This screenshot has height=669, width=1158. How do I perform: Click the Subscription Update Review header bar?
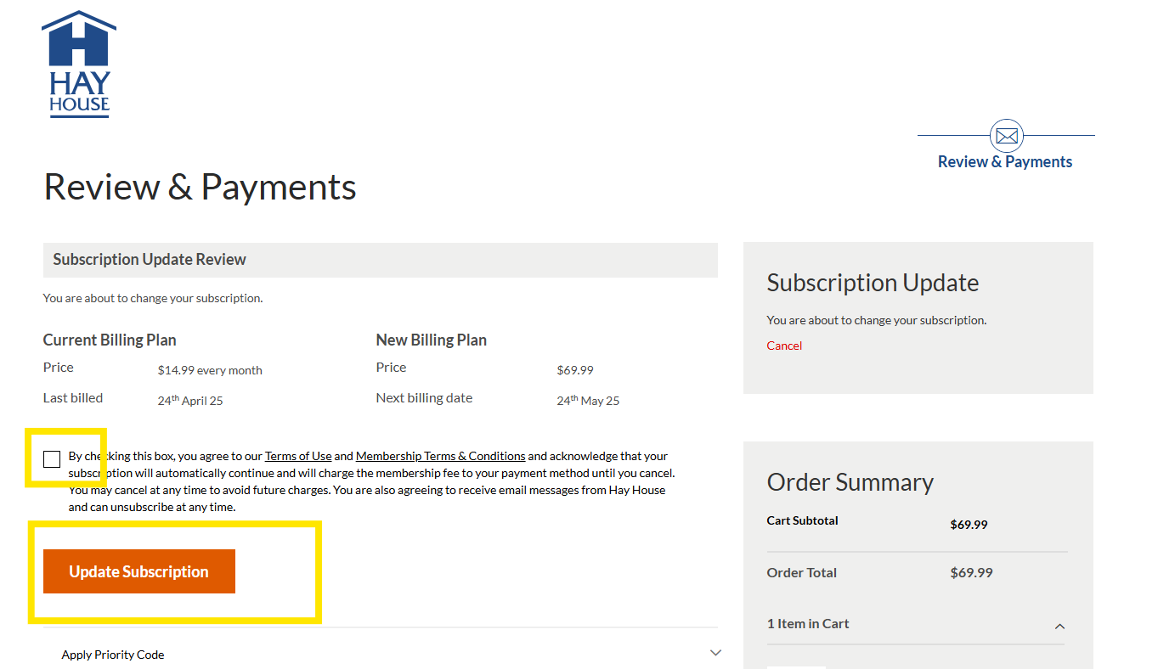click(x=380, y=260)
